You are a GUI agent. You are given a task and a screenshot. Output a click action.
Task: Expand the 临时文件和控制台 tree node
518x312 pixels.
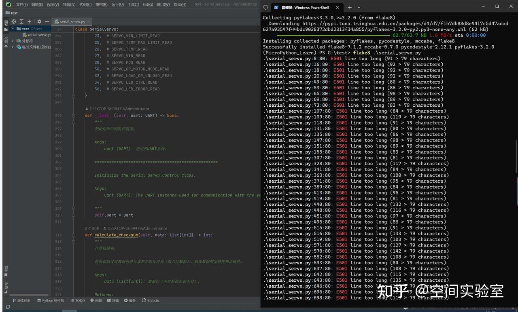coord(13,47)
